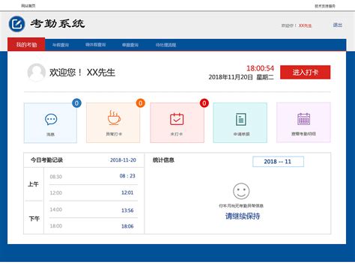Click the 考勤系统 logo icon
This screenshot has width=355, height=274.
click(x=17, y=24)
